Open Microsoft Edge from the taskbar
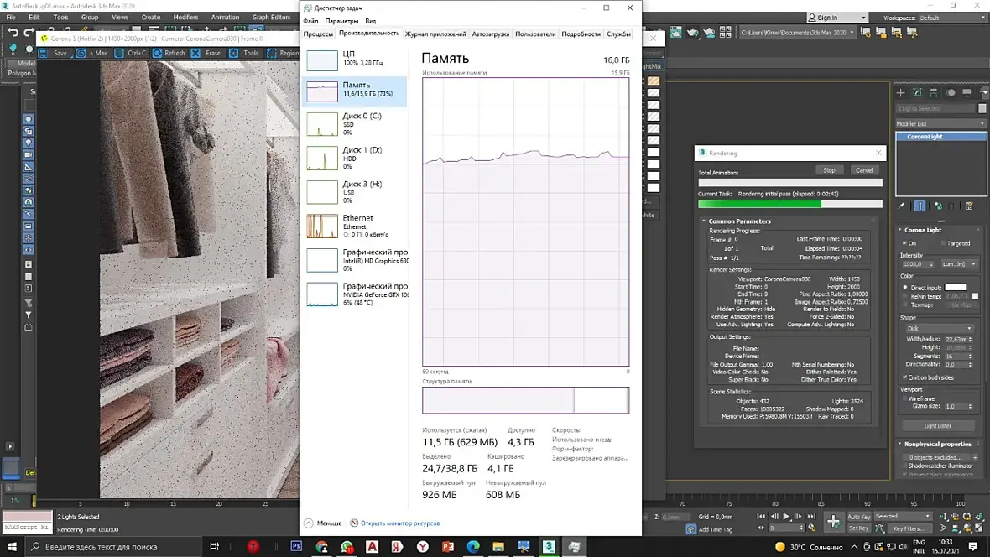Viewport: 990px width, 557px height. [x=473, y=546]
